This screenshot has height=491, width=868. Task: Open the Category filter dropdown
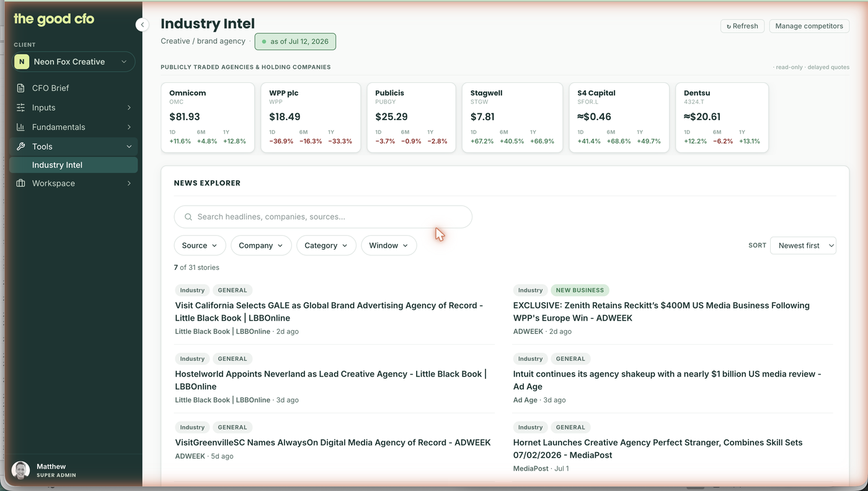point(326,246)
